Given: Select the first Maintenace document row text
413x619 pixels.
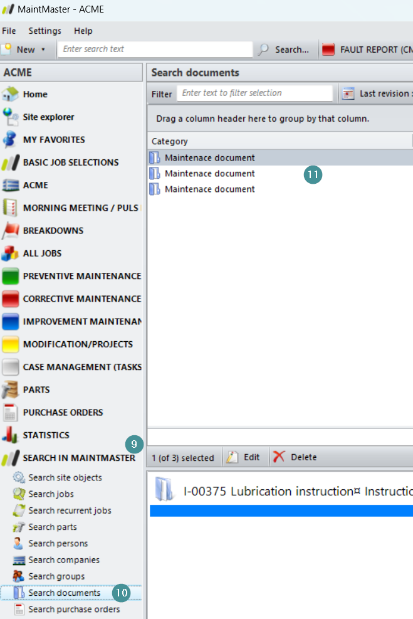Looking at the screenshot, I should click(210, 158).
